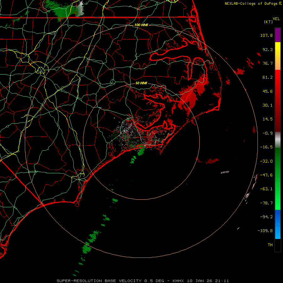283x283 pixels.
Task: Click the VEL legend label
Action: click(276, 19)
